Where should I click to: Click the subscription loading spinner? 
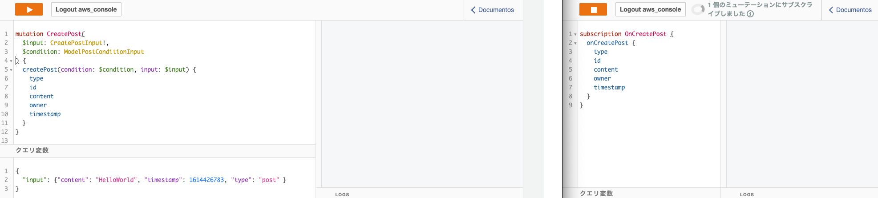click(698, 9)
